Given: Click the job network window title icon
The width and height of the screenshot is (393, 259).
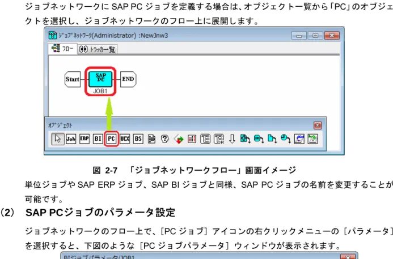Looking at the screenshot, I should click(53, 35).
